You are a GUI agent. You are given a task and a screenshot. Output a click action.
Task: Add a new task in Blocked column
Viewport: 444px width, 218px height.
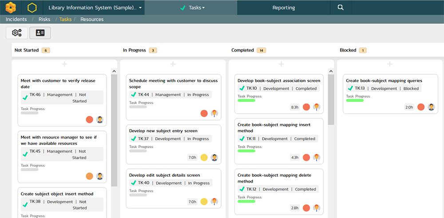tap(389, 65)
